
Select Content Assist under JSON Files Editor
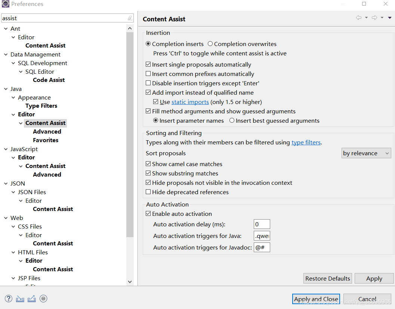[53, 209]
